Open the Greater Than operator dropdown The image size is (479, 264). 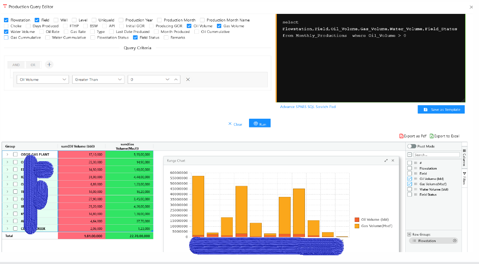click(x=98, y=79)
